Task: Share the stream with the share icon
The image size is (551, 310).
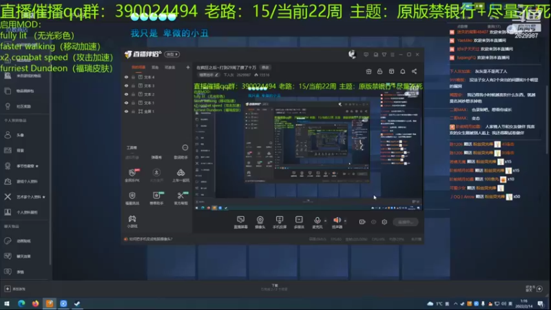Action: click(x=415, y=72)
